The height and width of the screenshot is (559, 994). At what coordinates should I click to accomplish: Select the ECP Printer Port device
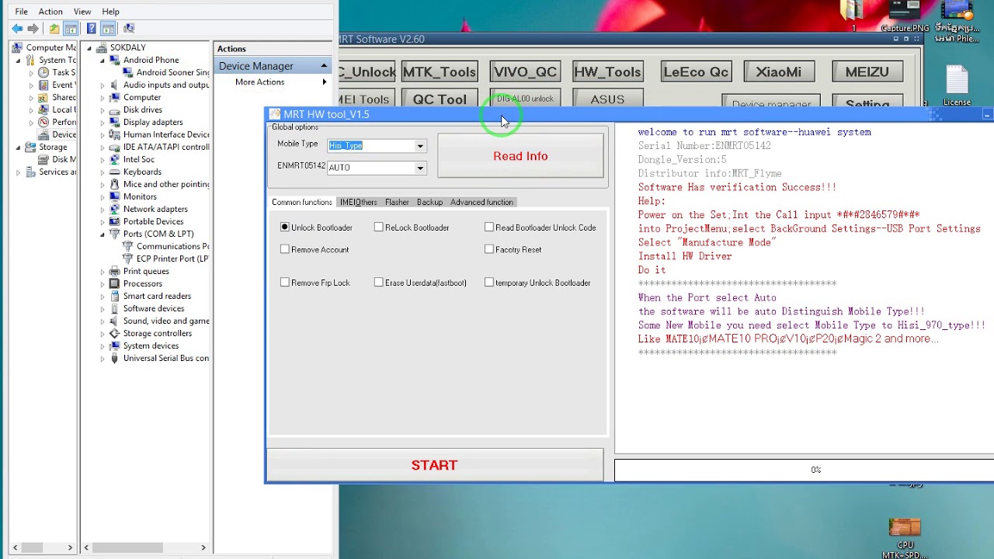(x=172, y=259)
